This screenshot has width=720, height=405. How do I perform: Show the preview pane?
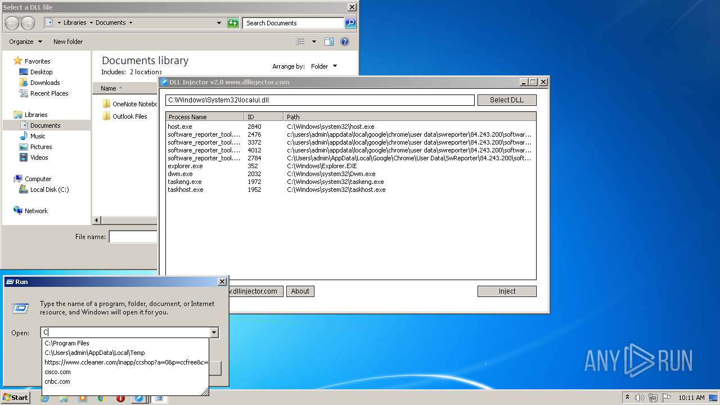329,42
